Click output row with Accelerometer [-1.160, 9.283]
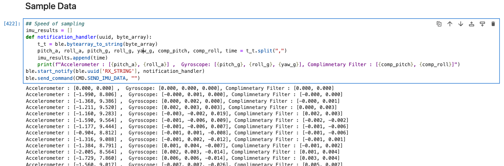 (x=184, y=114)
